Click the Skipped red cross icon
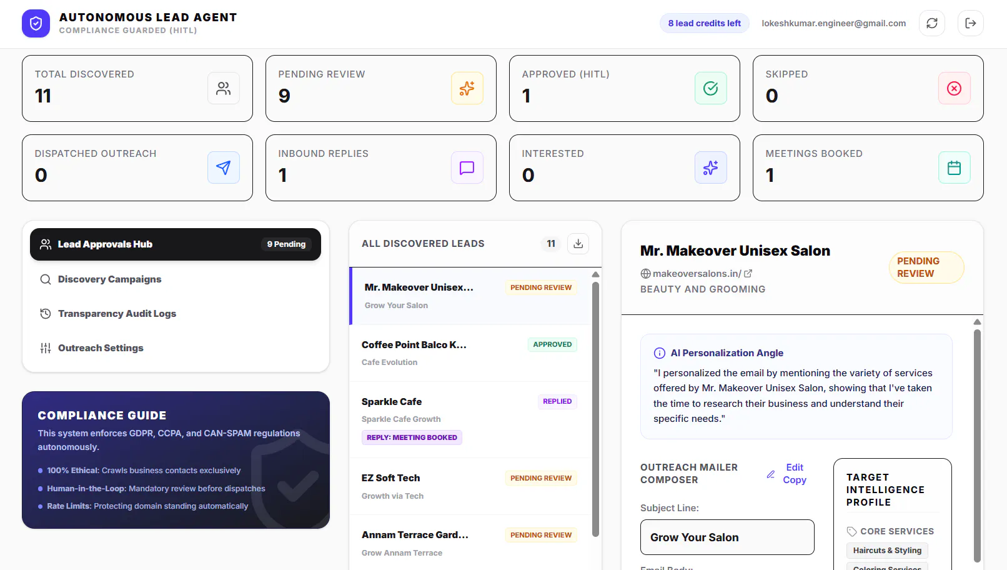1007x570 pixels. coord(954,88)
